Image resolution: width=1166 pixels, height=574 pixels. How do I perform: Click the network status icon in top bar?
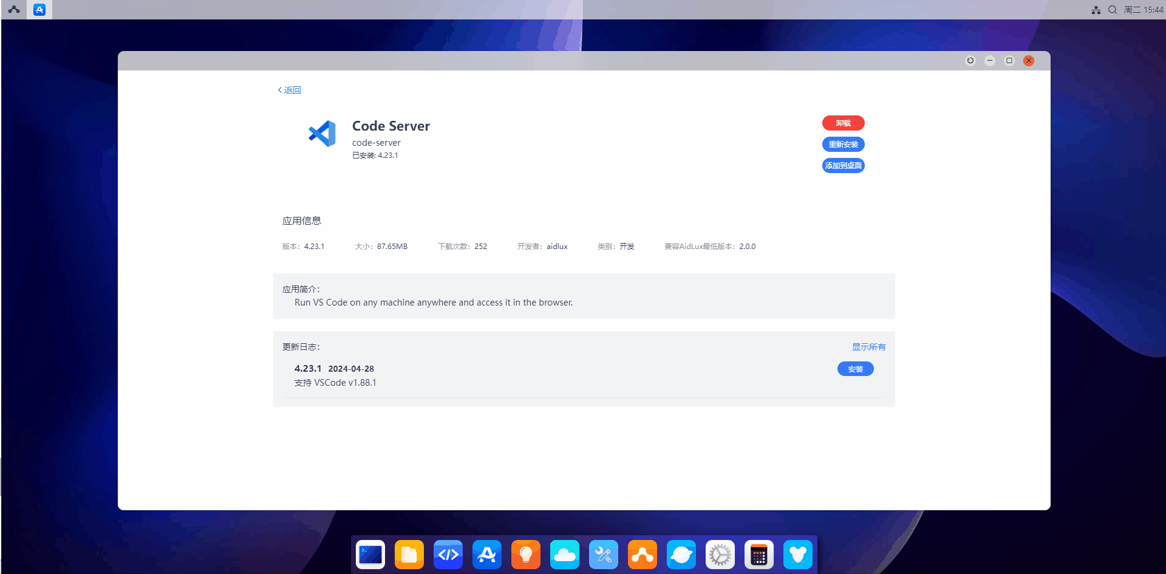1096,10
